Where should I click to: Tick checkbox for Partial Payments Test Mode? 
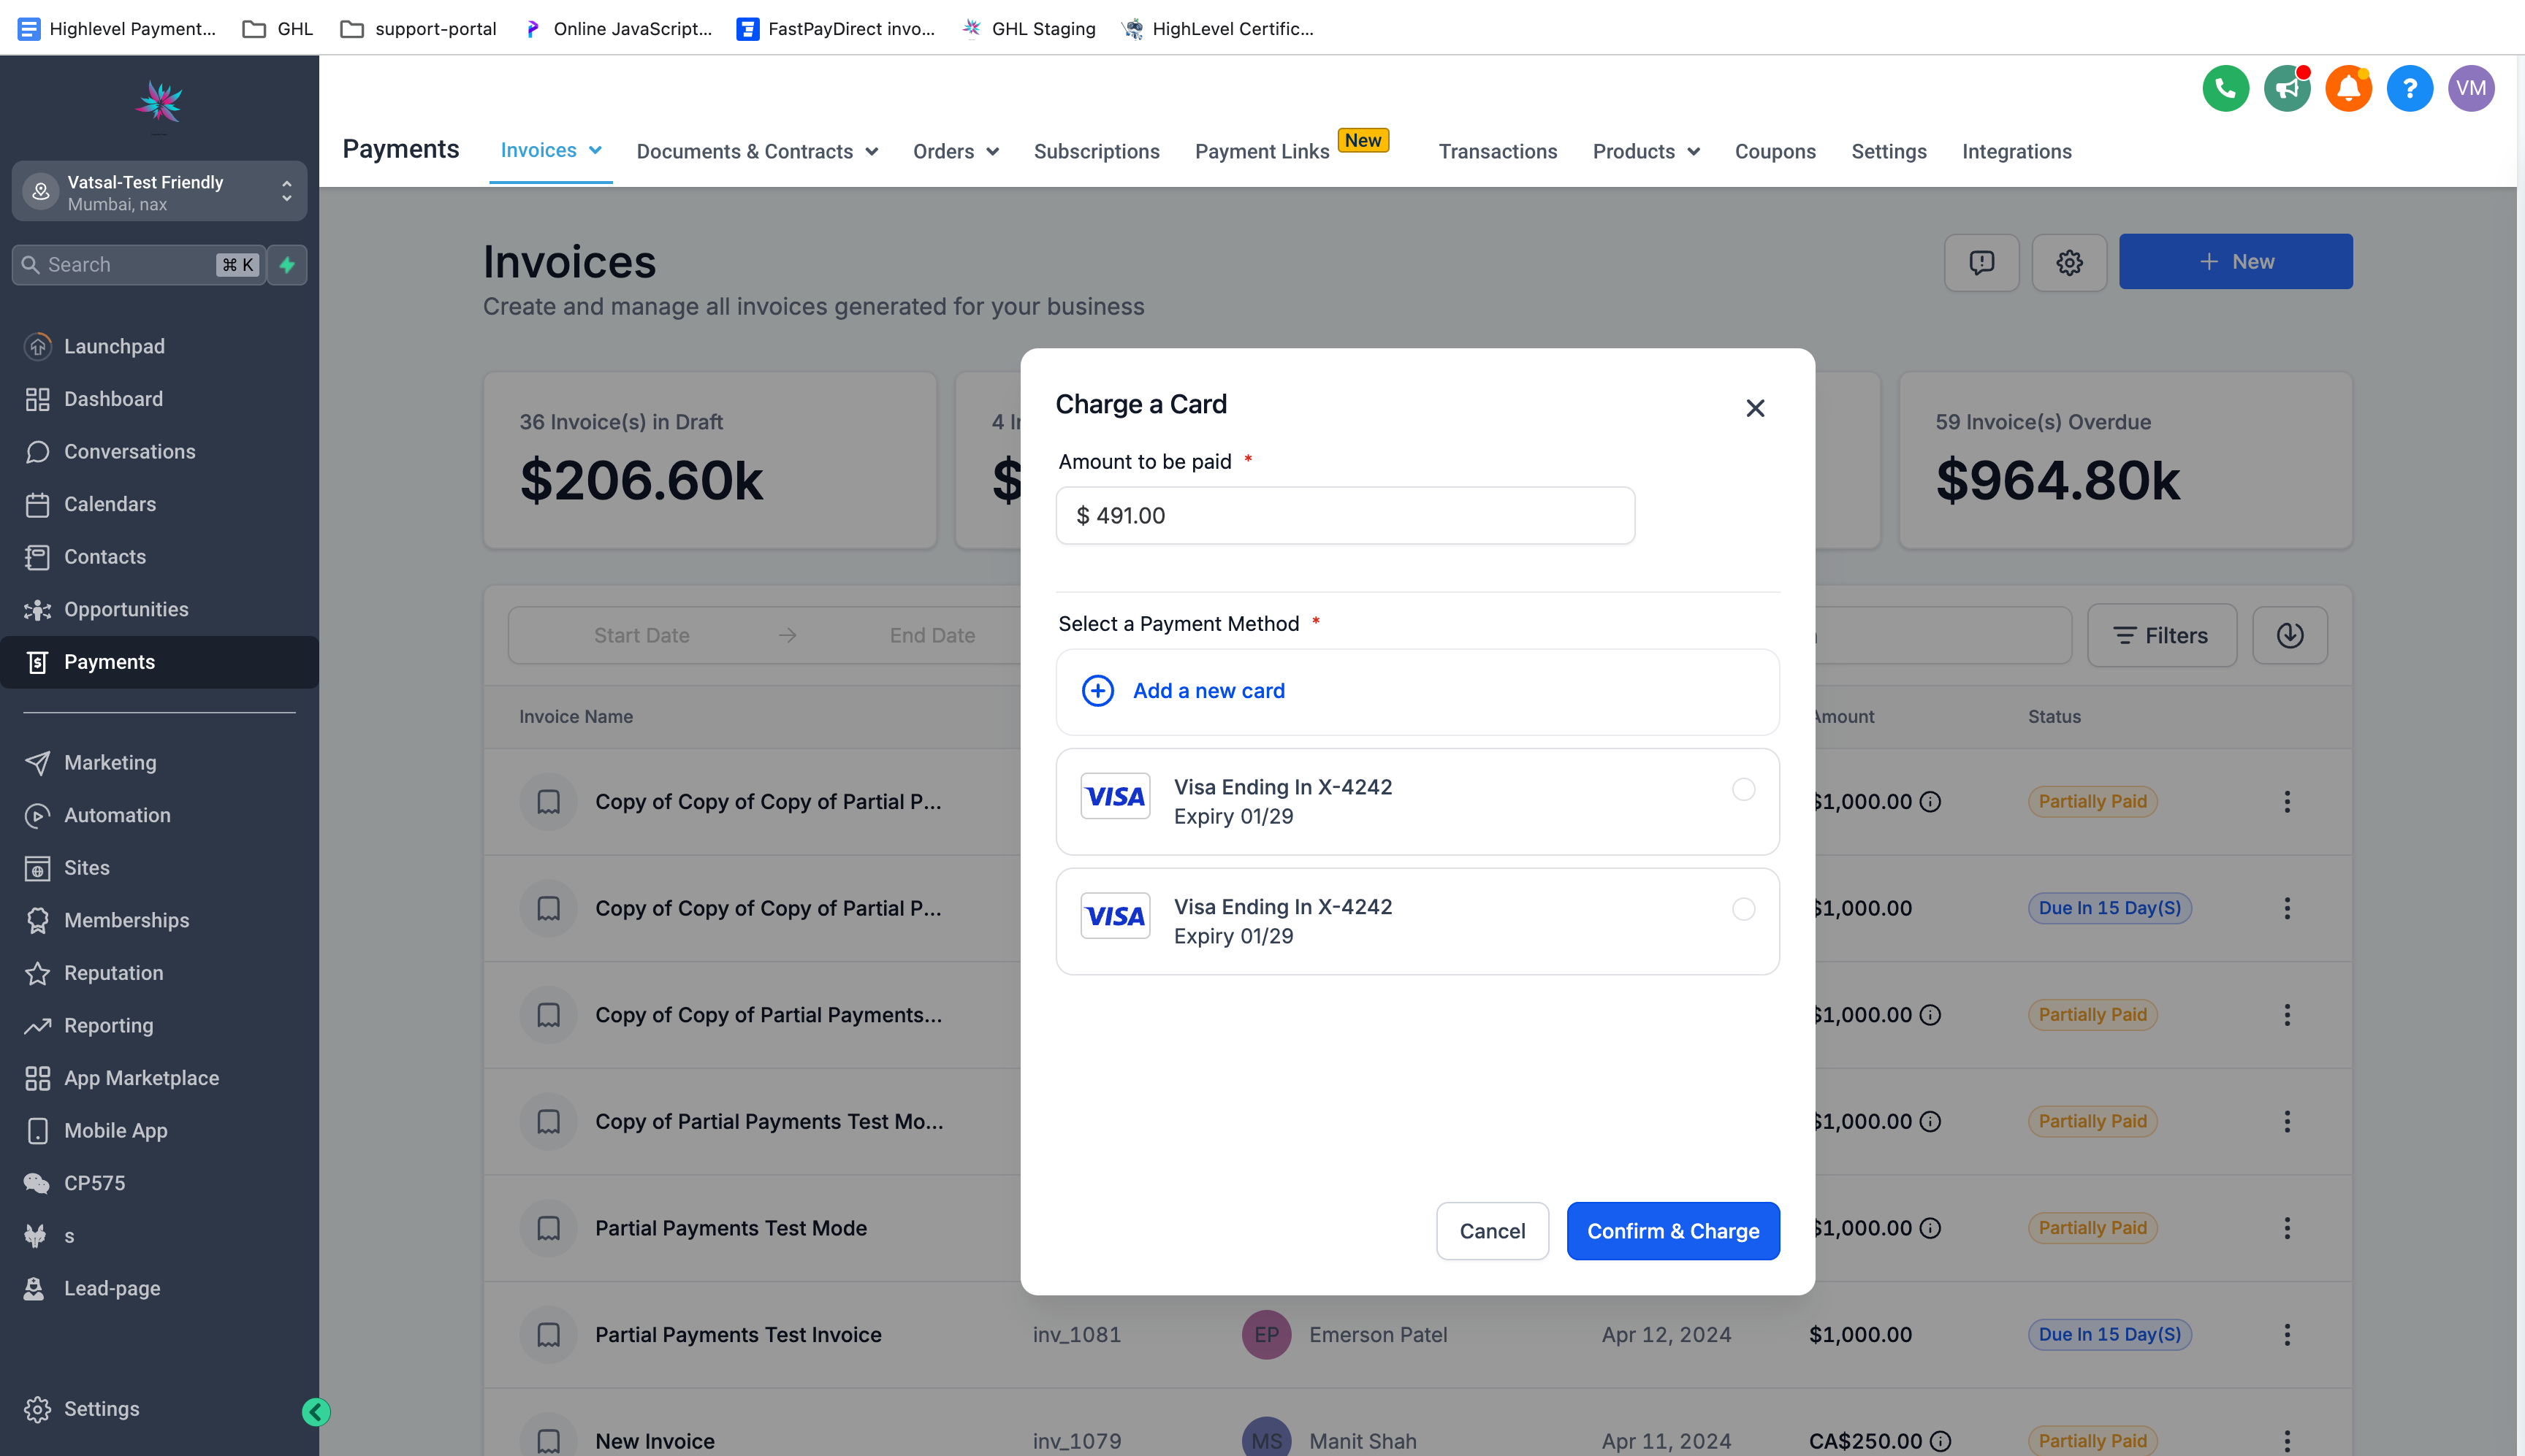(548, 1228)
